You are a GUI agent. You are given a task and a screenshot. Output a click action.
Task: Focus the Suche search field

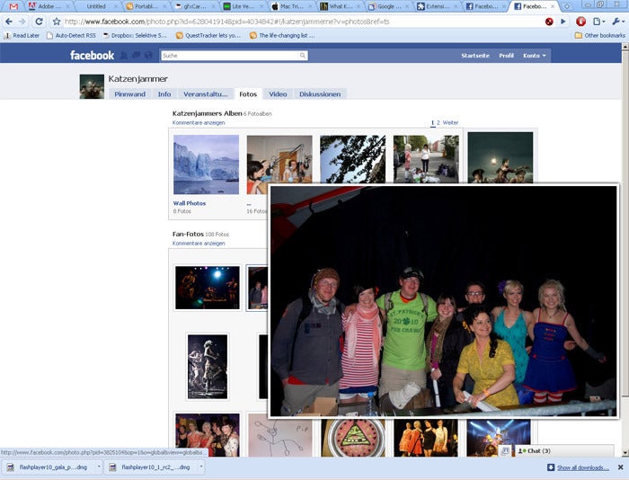coord(230,56)
